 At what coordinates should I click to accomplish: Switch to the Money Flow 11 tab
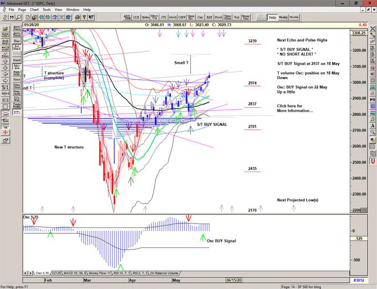coord(99,273)
